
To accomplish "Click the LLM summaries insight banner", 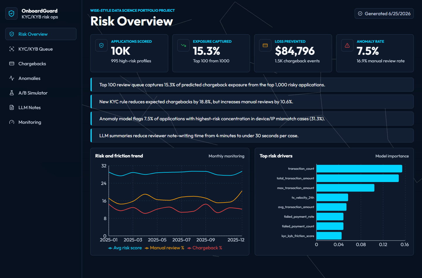I will 252,135.
